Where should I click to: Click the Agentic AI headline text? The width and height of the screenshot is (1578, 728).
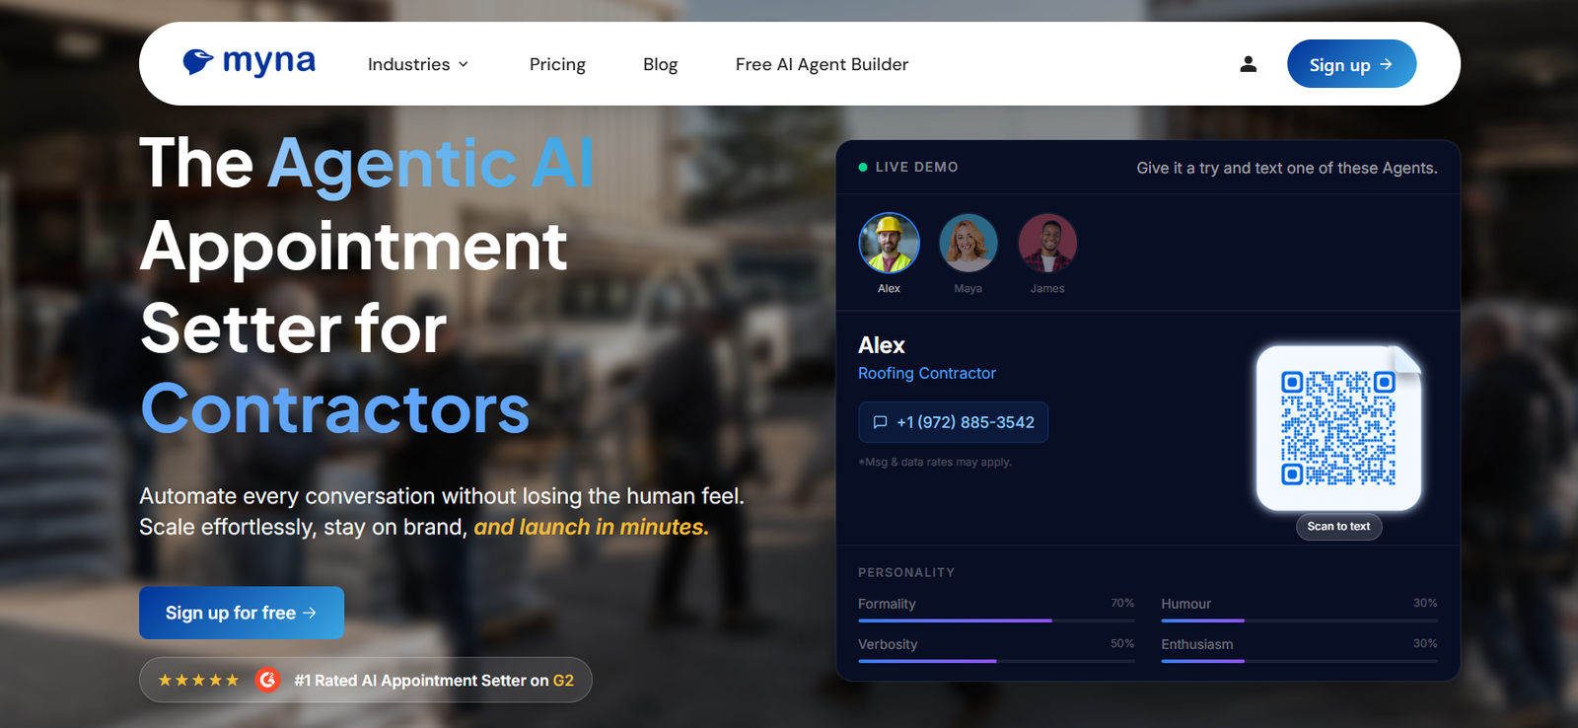[x=431, y=163]
